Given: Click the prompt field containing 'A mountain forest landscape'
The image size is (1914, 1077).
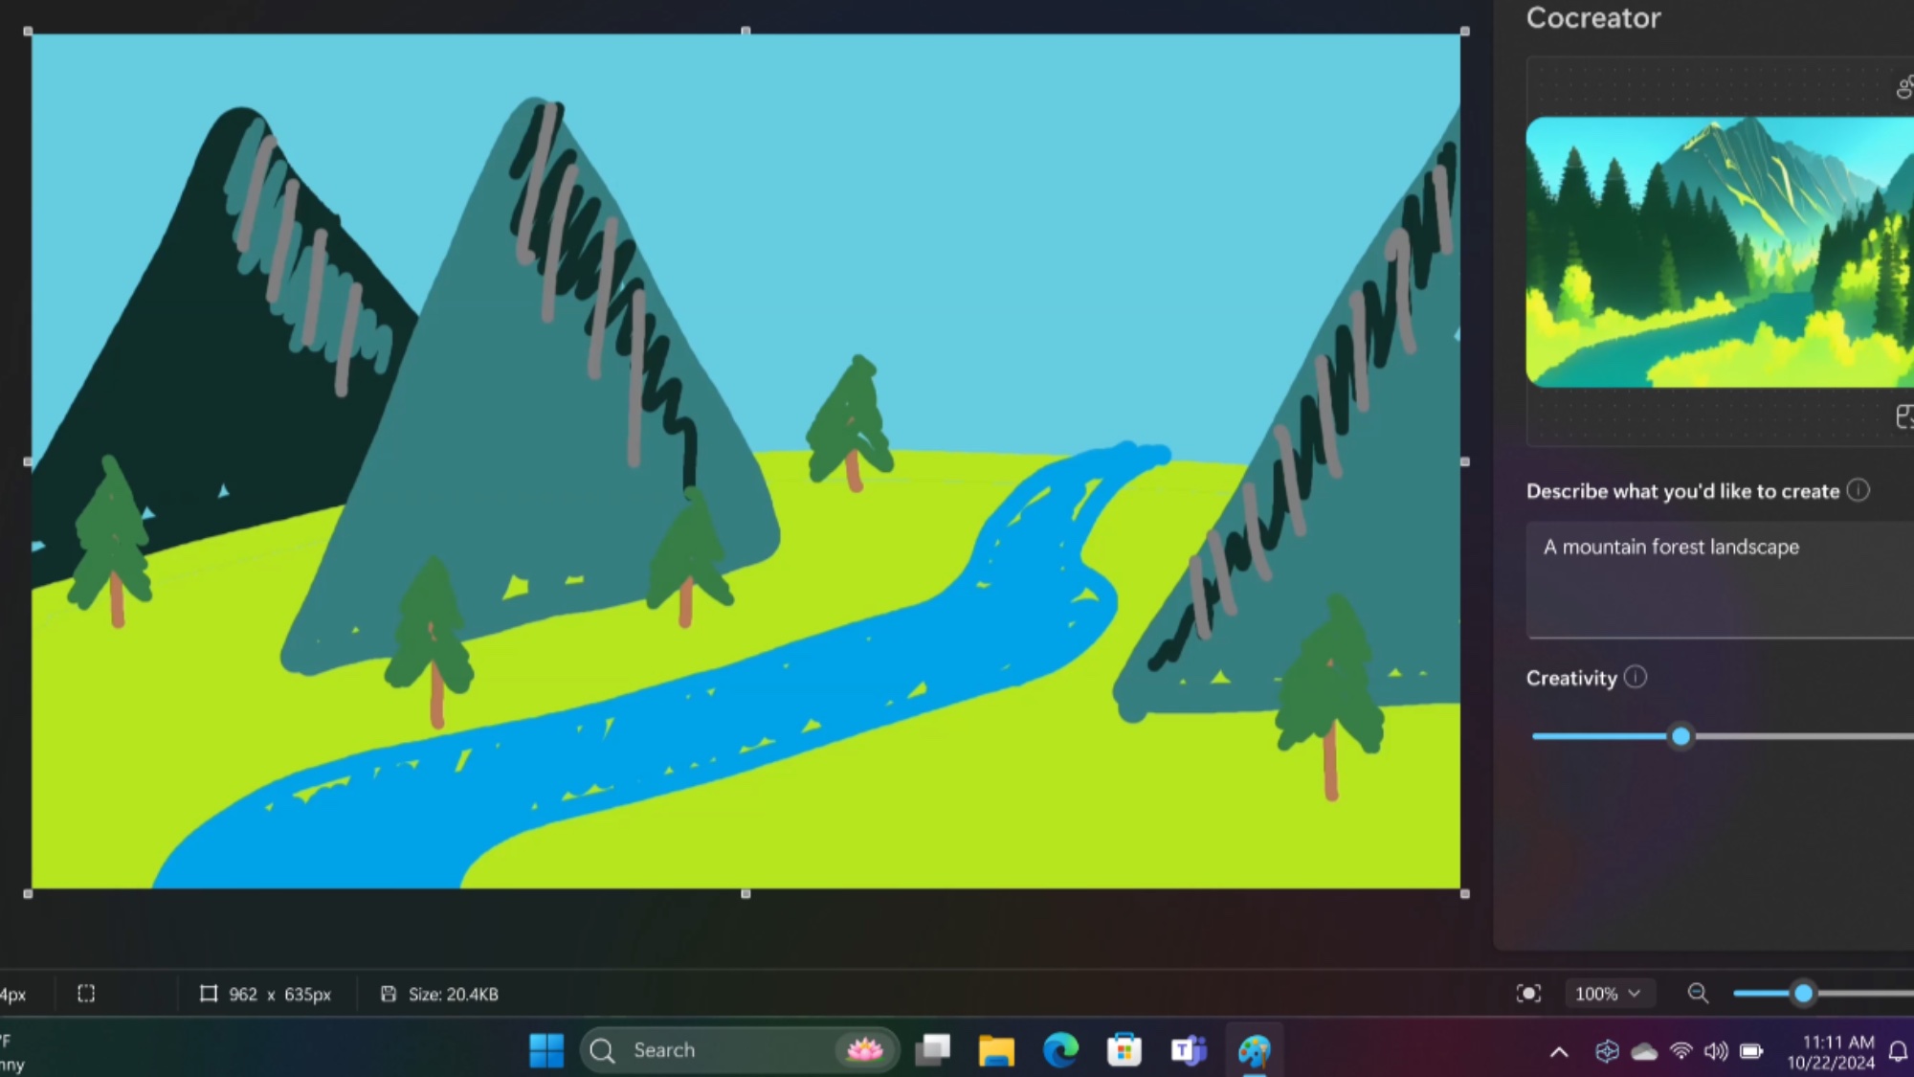Looking at the screenshot, I should point(1713,574).
